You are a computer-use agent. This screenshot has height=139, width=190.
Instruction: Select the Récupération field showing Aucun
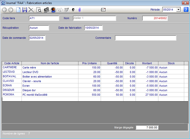point(39,28)
